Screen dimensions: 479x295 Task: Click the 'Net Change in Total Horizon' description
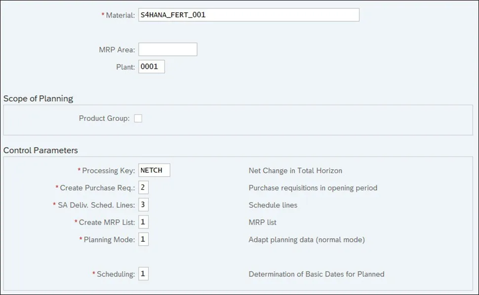pos(295,171)
